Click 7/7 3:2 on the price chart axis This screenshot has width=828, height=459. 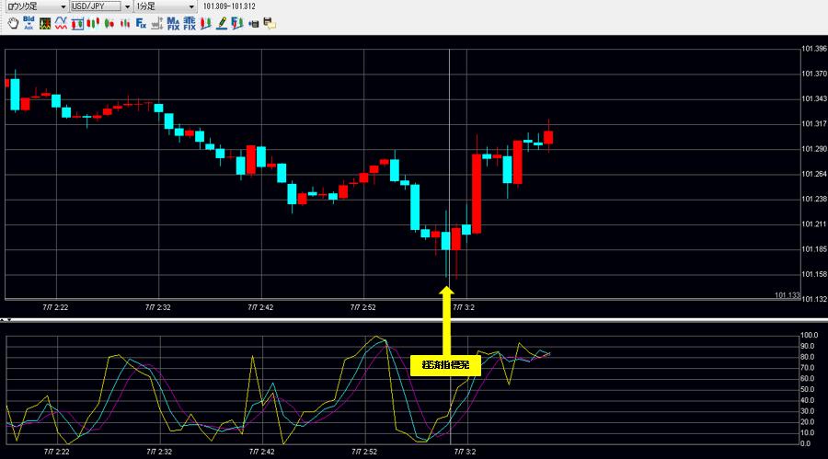tap(464, 307)
